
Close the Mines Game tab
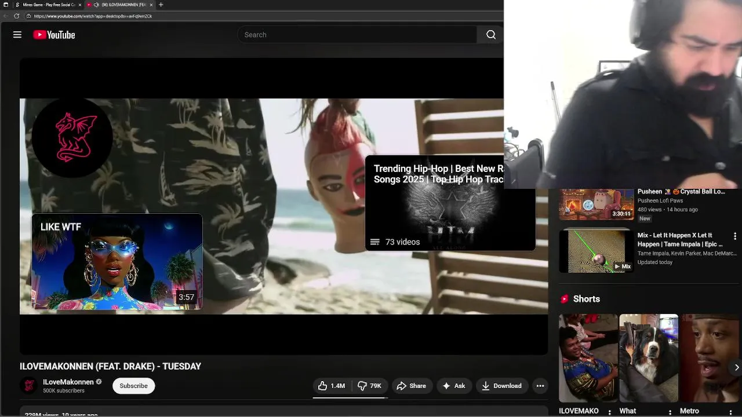click(x=79, y=5)
